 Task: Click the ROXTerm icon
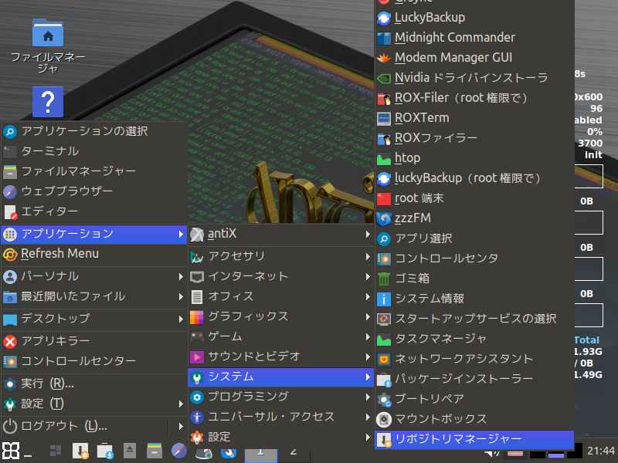pyautogui.click(x=383, y=119)
